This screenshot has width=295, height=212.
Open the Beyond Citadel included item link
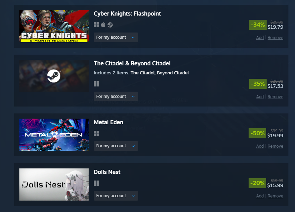tap(173, 73)
